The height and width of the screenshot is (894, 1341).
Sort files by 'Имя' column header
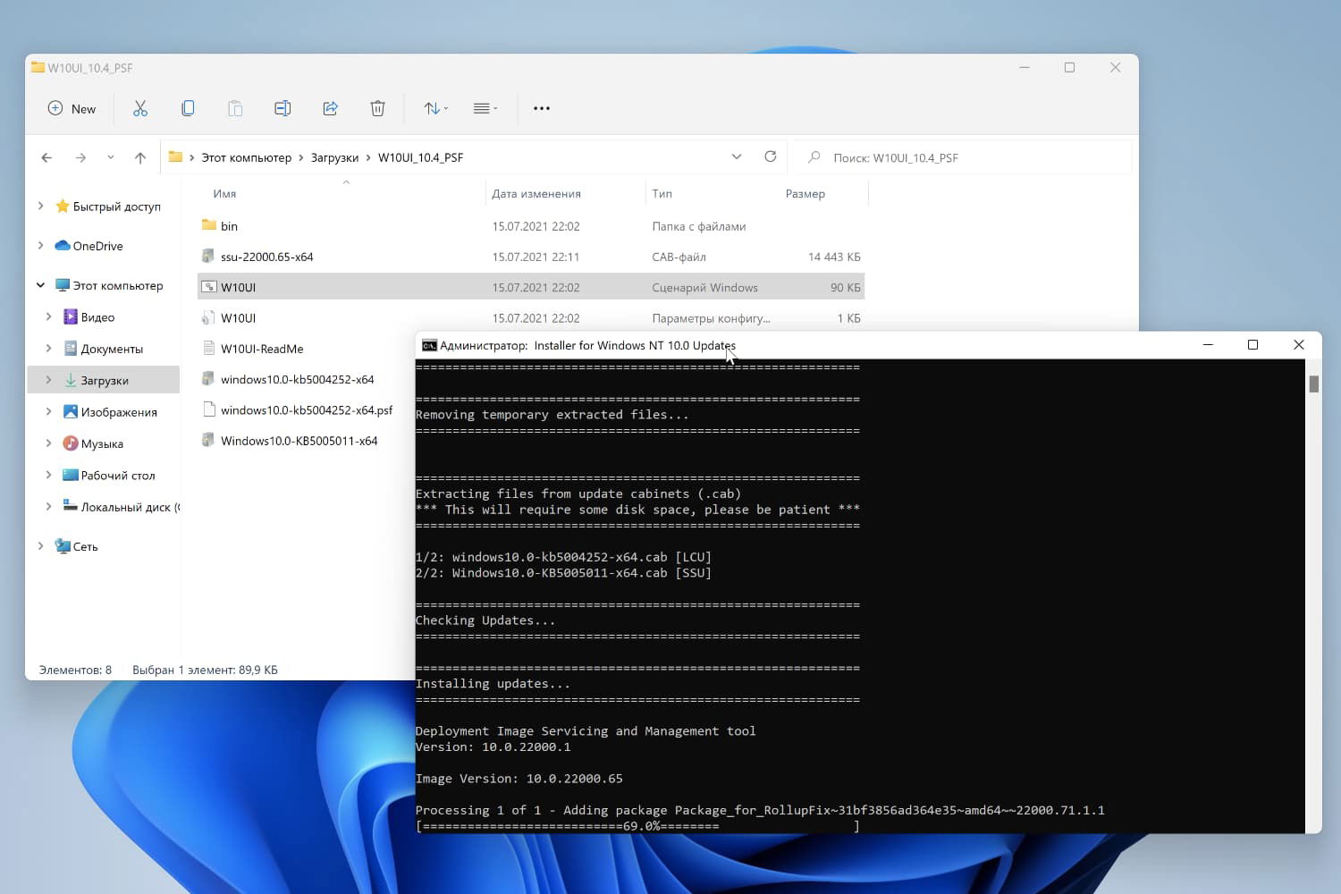(224, 193)
